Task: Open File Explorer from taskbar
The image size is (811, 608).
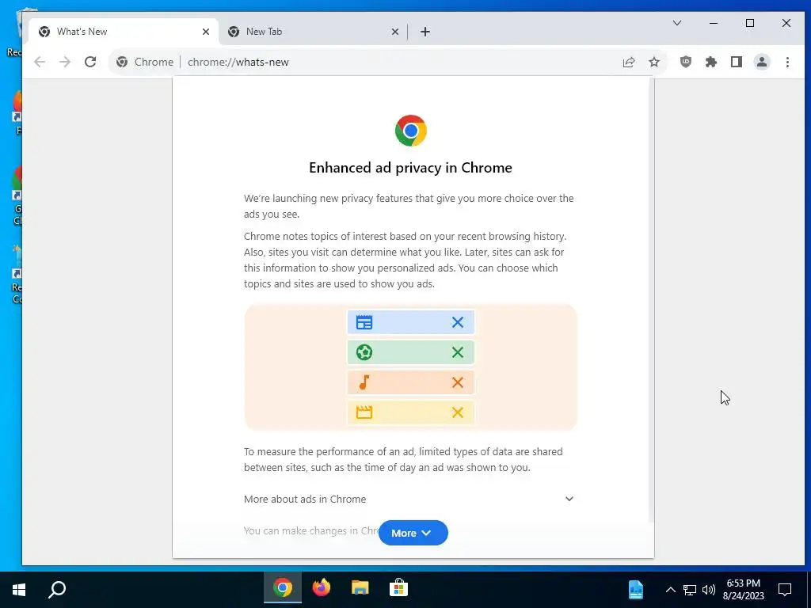Action: pyautogui.click(x=360, y=588)
